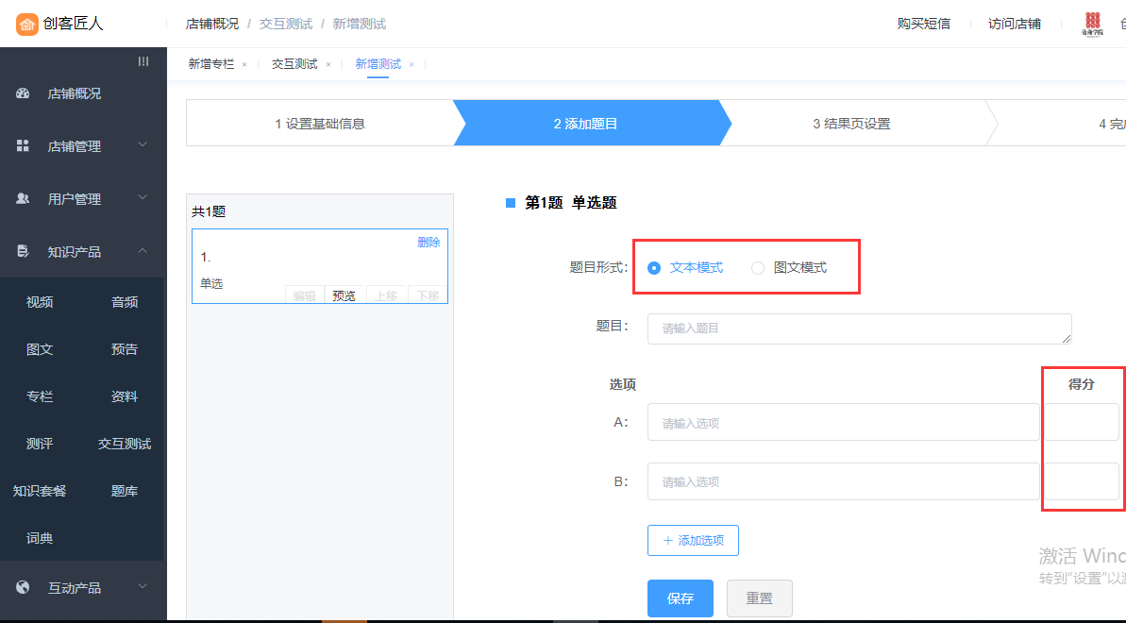Select the 文本模式 radio button
Screen dimensions: 1126x623
654,268
